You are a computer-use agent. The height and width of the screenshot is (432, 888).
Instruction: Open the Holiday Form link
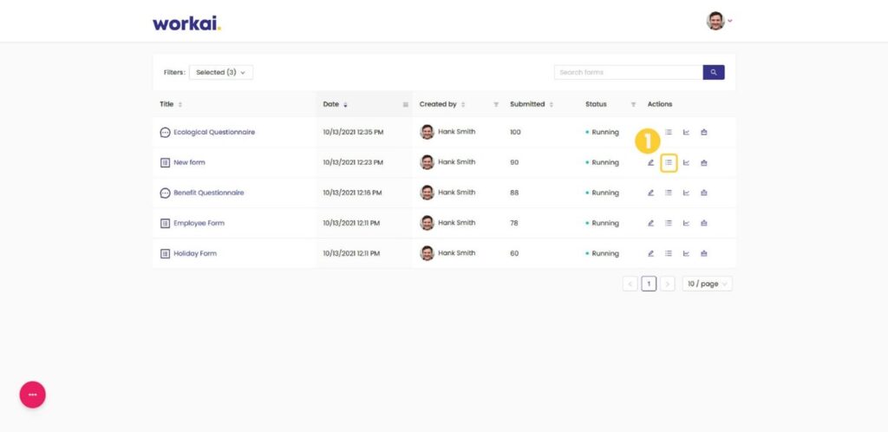pos(195,253)
